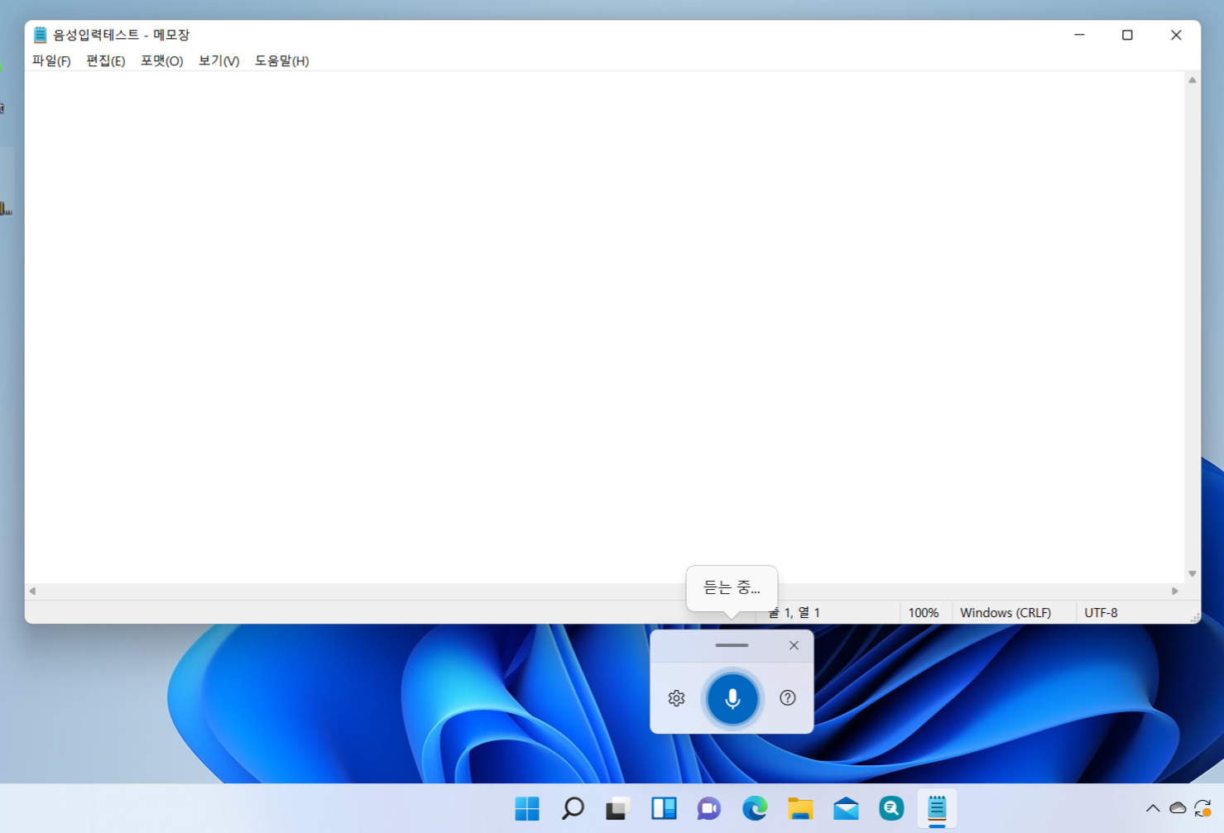Click inside the Notepad text area
This screenshot has width=1224, height=833.
(604, 327)
